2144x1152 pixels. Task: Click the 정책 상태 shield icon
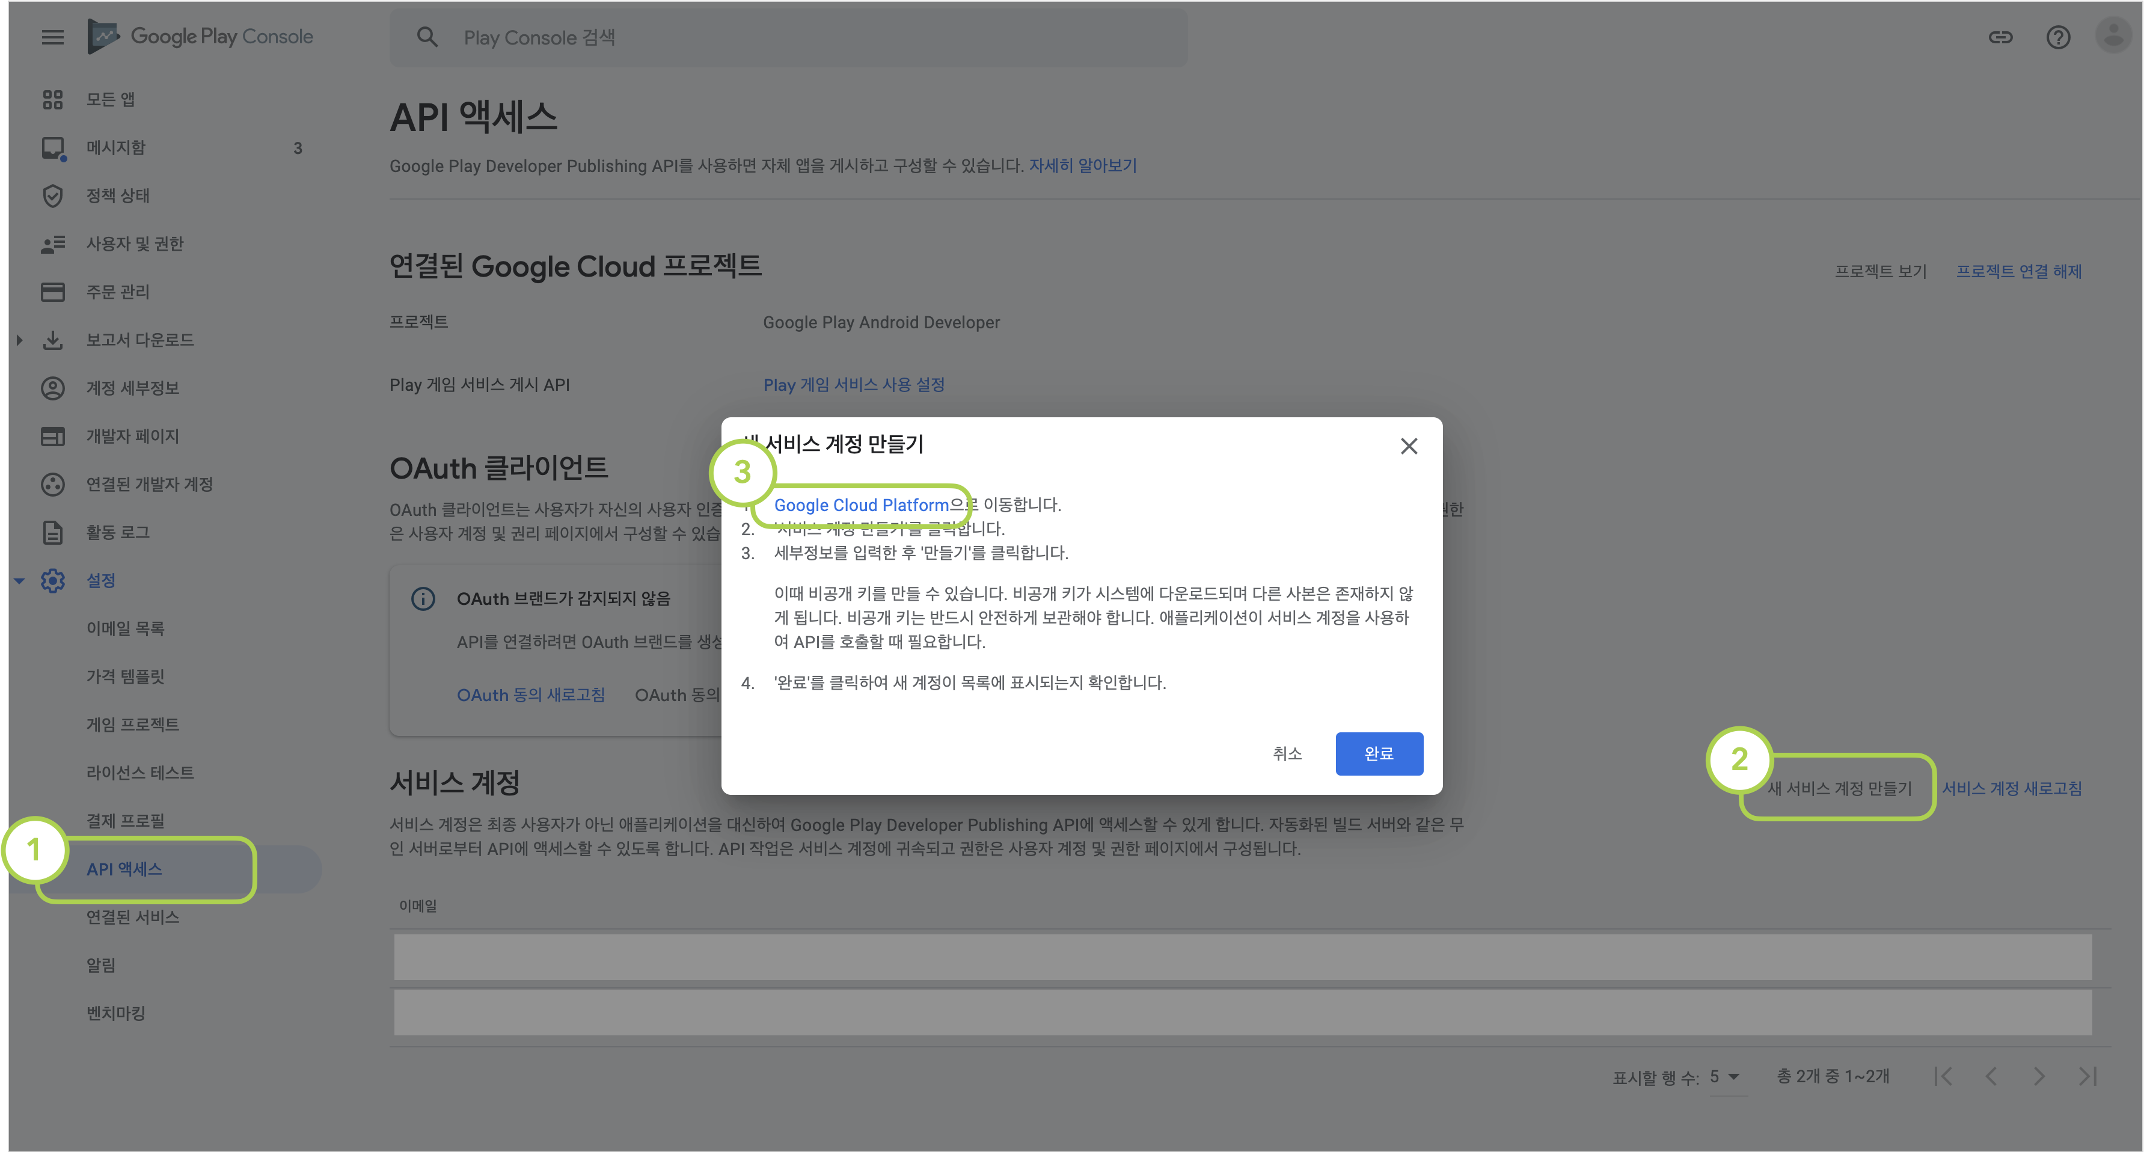click(52, 197)
